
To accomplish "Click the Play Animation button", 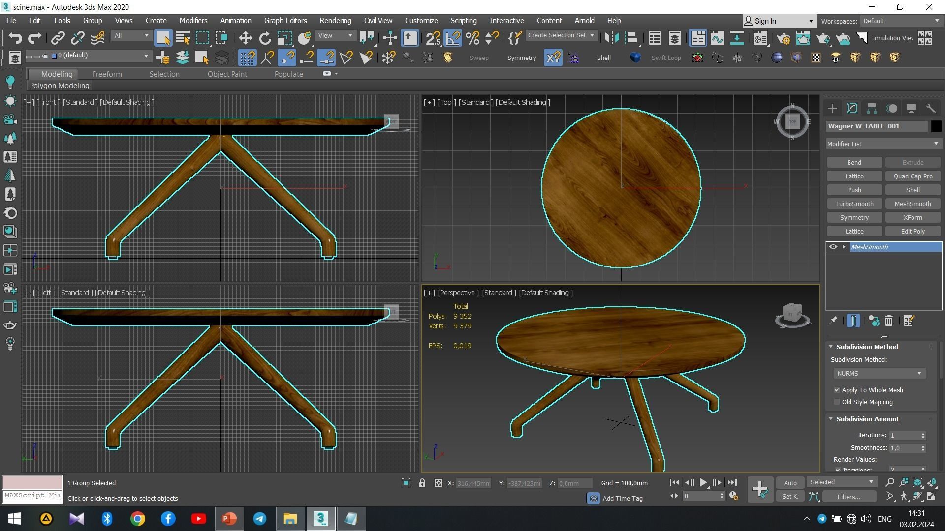I will (x=703, y=483).
